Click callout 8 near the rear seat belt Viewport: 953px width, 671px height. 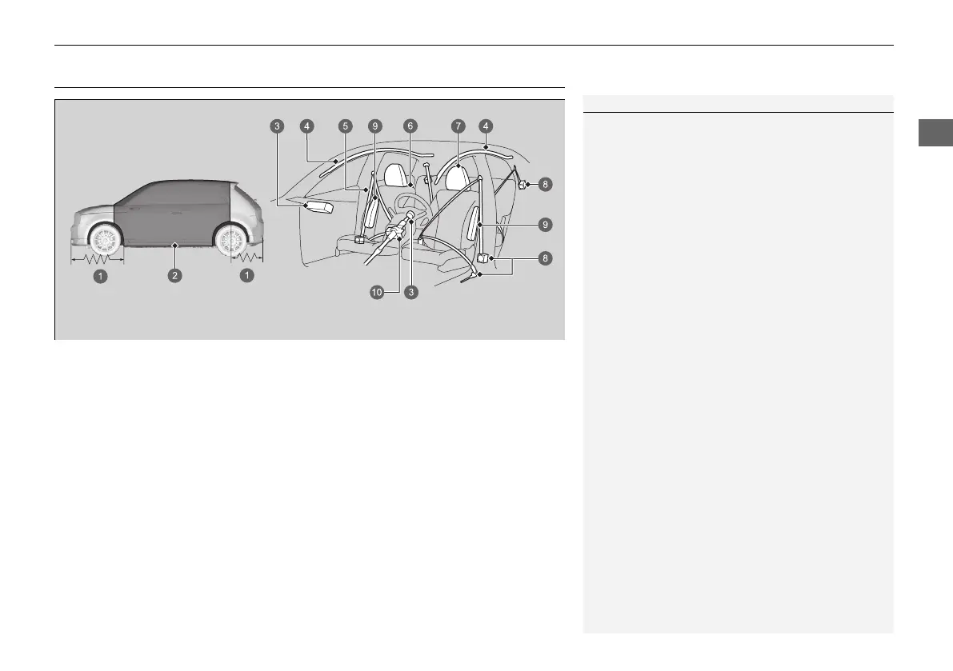click(x=545, y=184)
